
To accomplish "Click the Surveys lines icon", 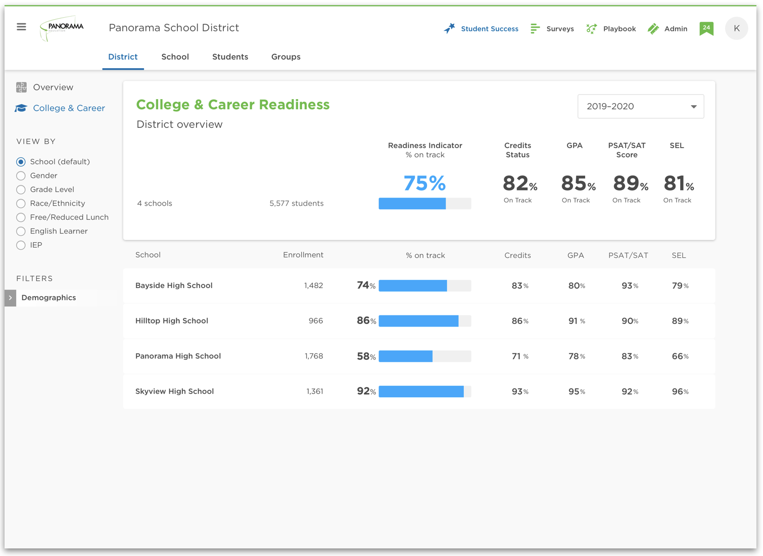I will [535, 29].
